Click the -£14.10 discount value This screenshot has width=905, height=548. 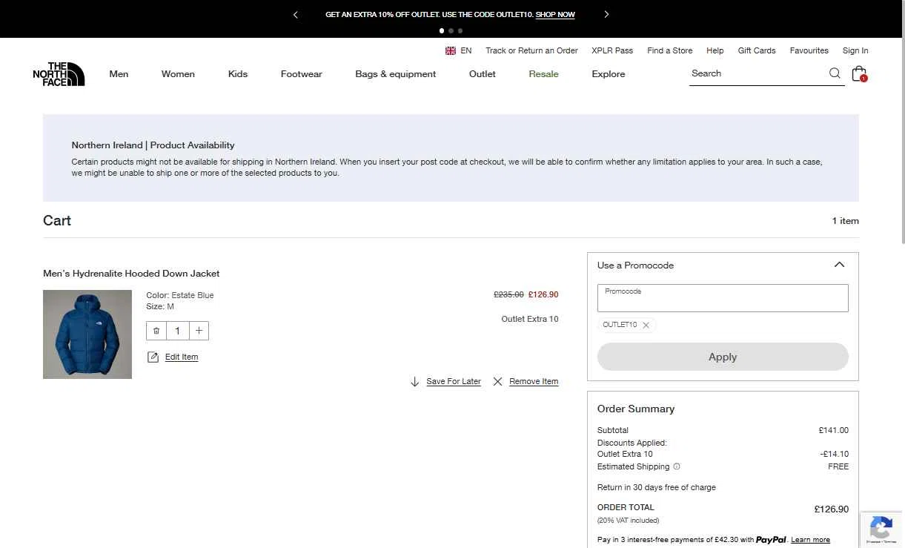pos(835,454)
